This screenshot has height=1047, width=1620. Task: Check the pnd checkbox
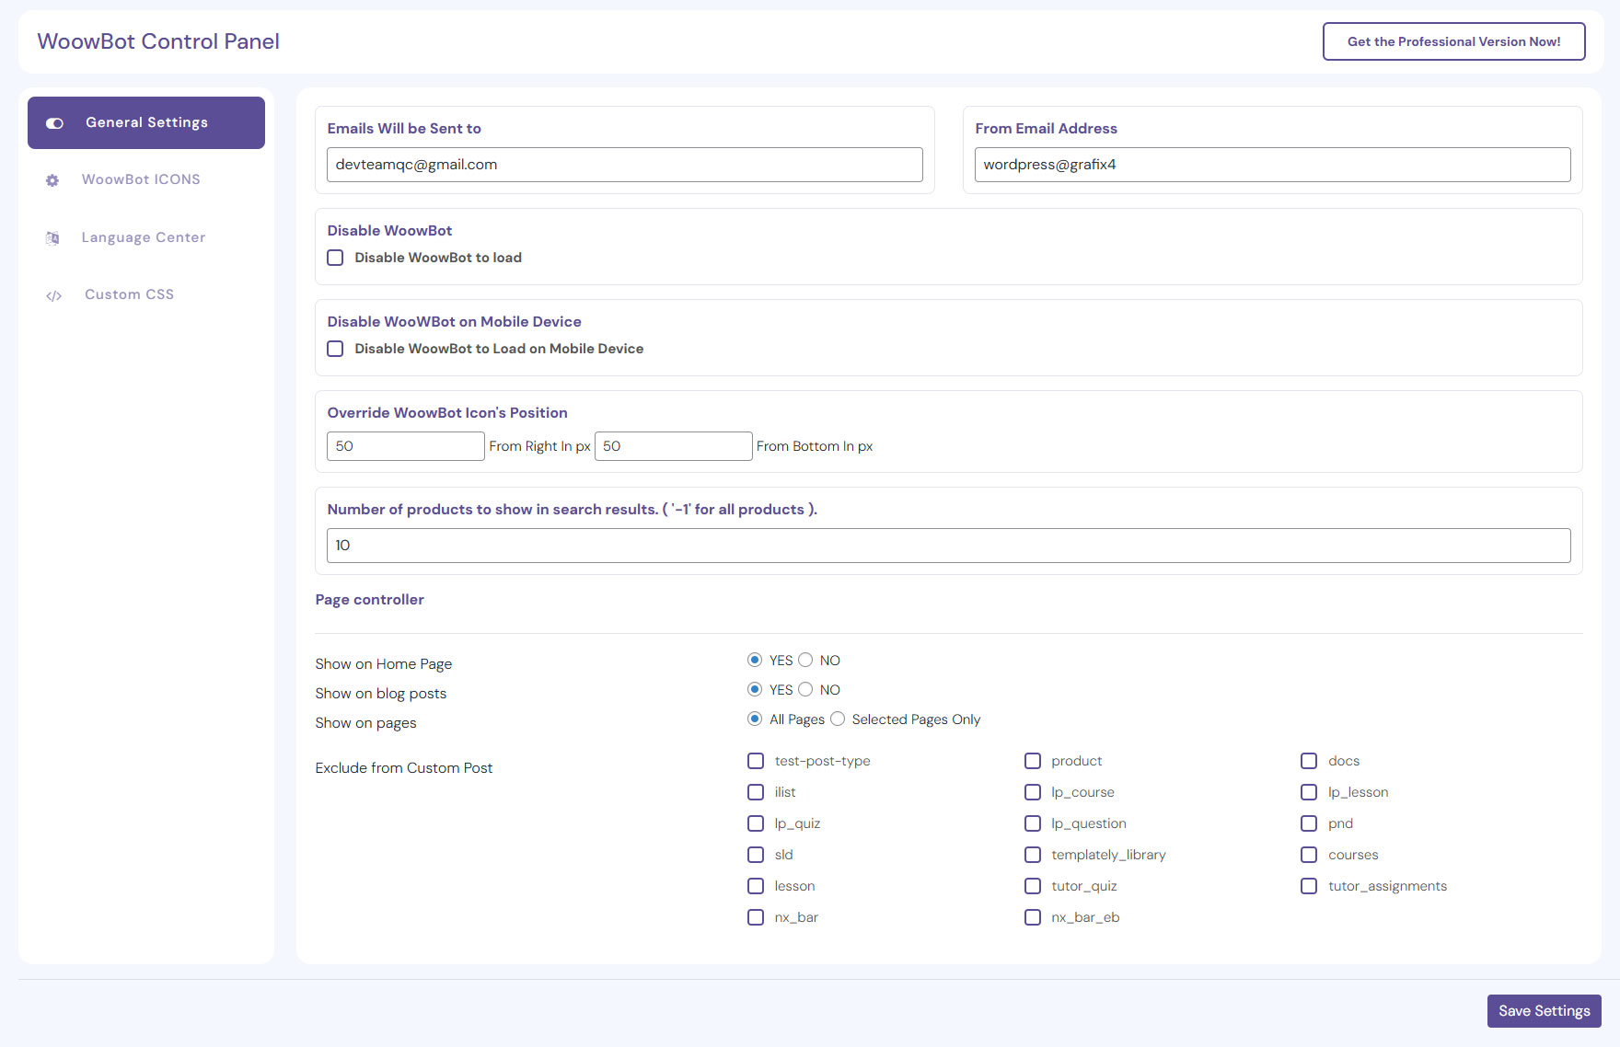[1309, 823]
